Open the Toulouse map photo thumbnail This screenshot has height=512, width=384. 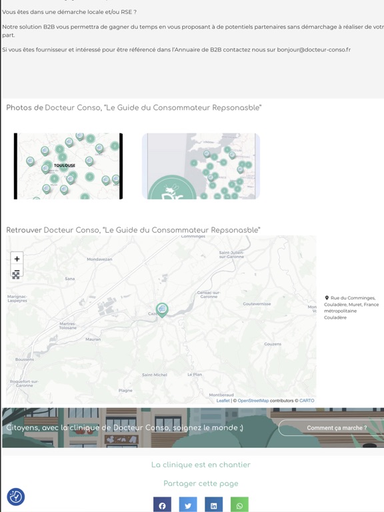point(68,166)
